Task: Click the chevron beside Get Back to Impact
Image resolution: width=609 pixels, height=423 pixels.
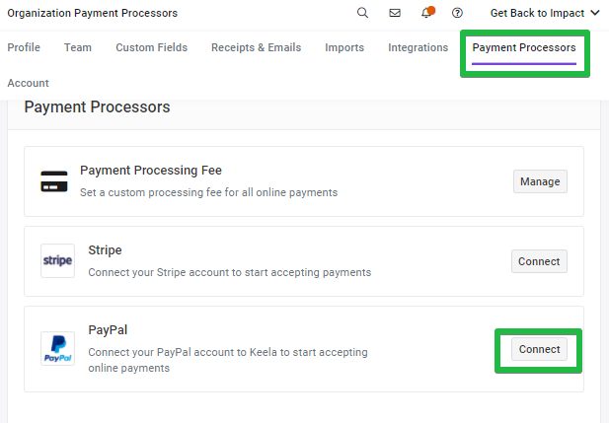Action: click(594, 13)
